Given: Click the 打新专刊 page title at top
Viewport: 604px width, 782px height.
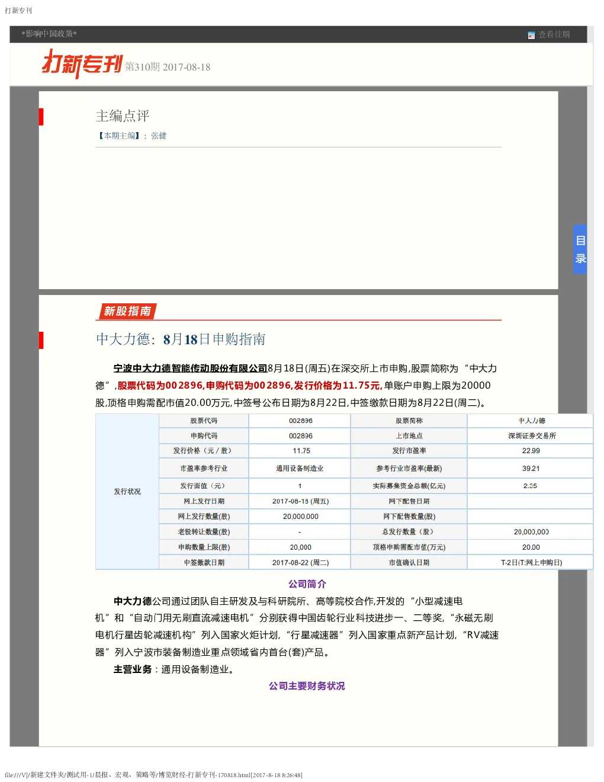Looking at the screenshot, I should 18,11.
